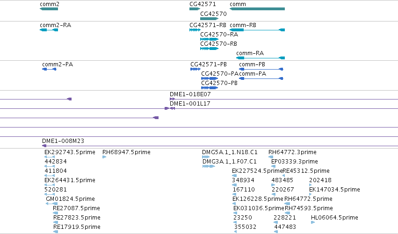Click the CG42571 gene arrow

[x=195, y=9]
